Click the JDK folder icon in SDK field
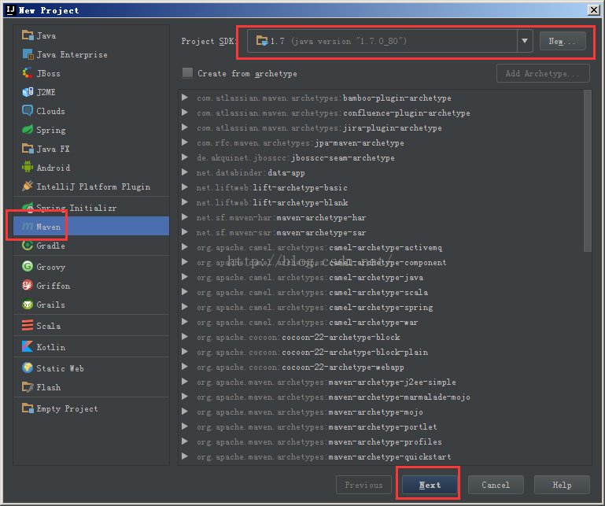Image resolution: width=605 pixels, height=506 pixels. pyautogui.click(x=262, y=40)
